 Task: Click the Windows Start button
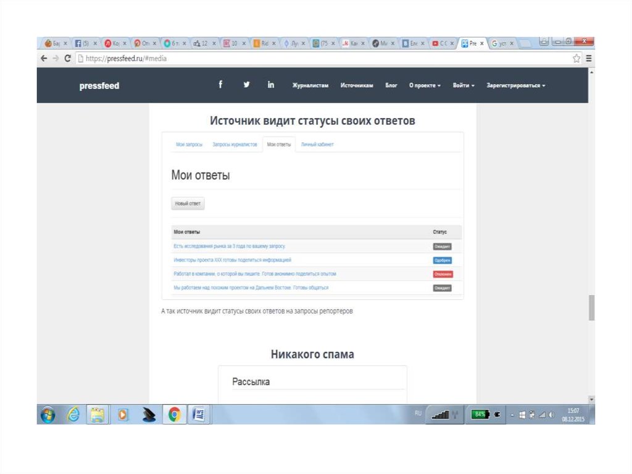(x=48, y=415)
